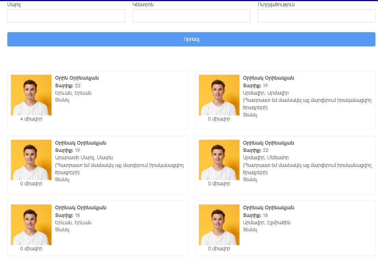Click location text Արարատի Մարզ, Մասիս

click(x=84, y=158)
